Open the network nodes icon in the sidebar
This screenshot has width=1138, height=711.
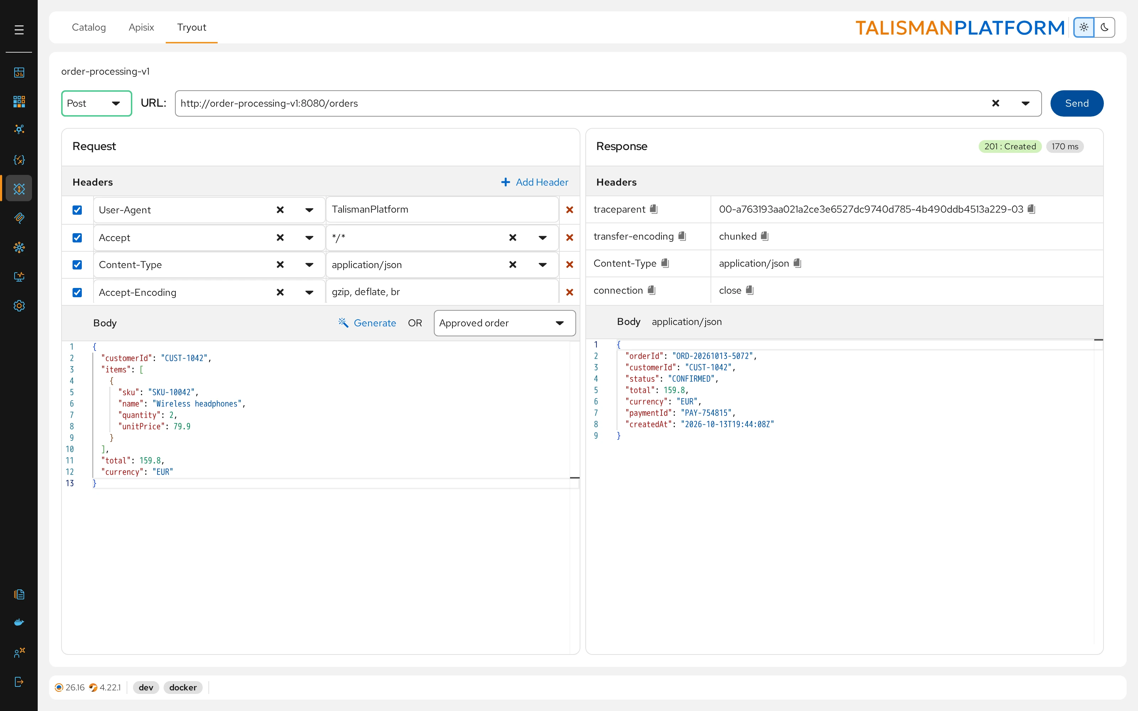click(19, 129)
